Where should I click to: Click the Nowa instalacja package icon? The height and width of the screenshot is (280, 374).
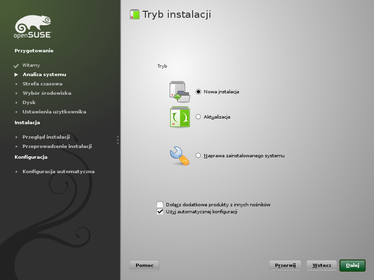180,91
